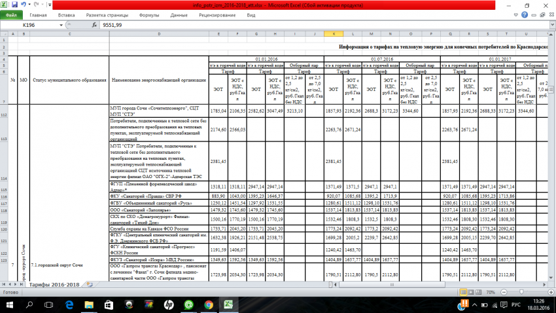Expand the formula bar with the chevron
This screenshot has height=313, width=556.
click(551, 24)
